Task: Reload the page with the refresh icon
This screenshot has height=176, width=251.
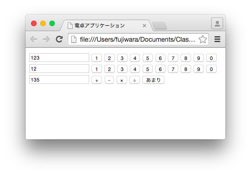Action: (59, 39)
